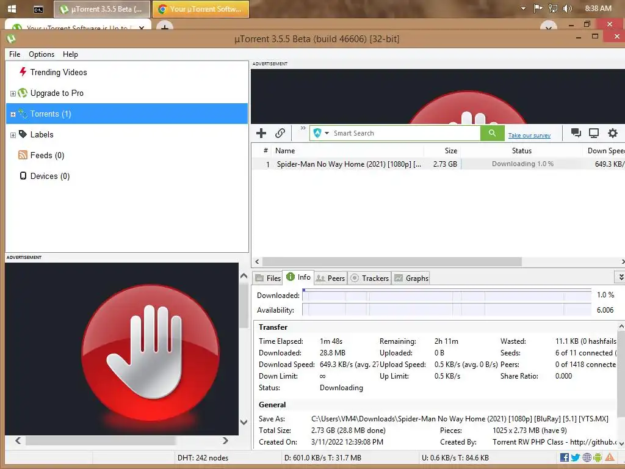625x469 pixels.
Task: Select Upgrade to Pro in the sidebar
Action: tap(57, 93)
